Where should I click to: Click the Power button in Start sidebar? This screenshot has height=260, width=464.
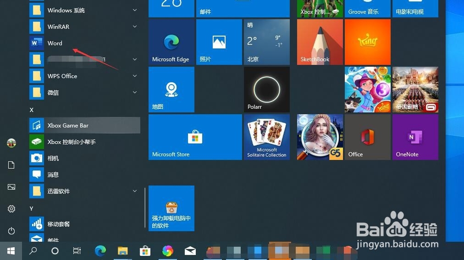pos(11,230)
